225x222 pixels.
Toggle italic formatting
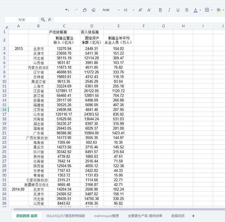click(169, 10)
